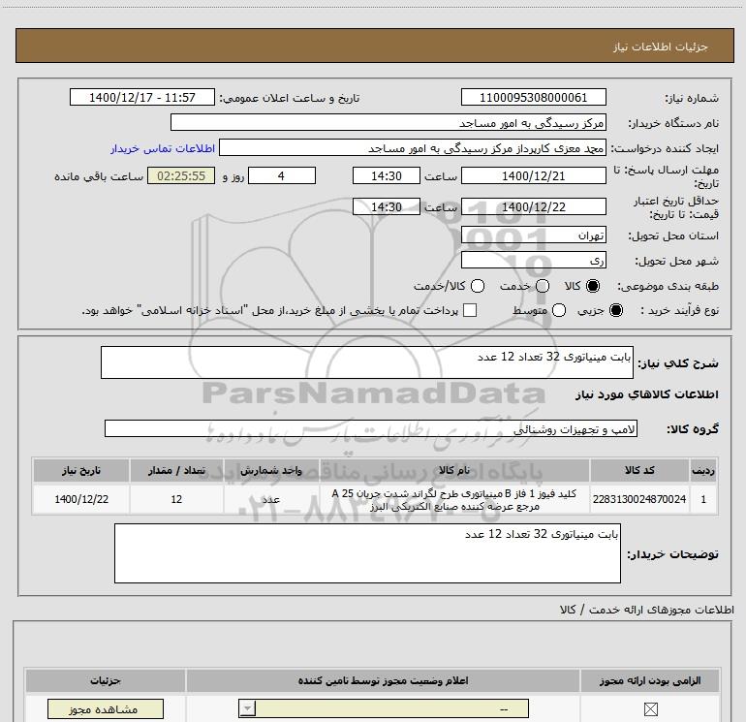746x722 pixels.
Task: Click the الزامی بودن ارائه مجوز column header
Action: [x=650, y=680]
